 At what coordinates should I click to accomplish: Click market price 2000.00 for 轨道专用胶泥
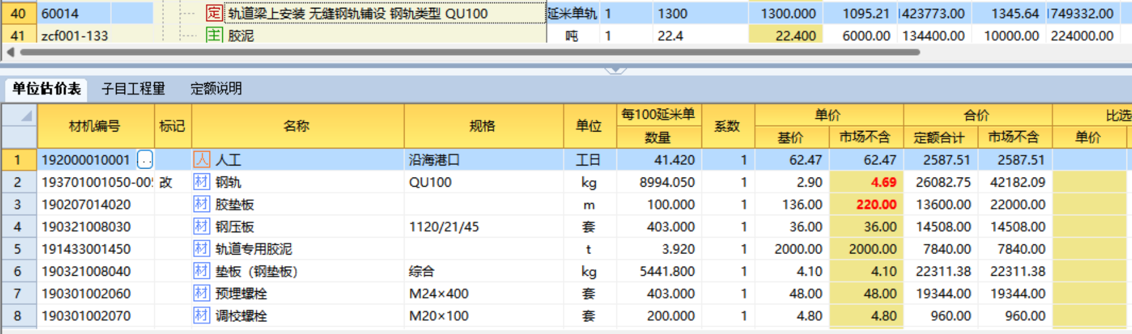pyautogui.click(x=867, y=249)
